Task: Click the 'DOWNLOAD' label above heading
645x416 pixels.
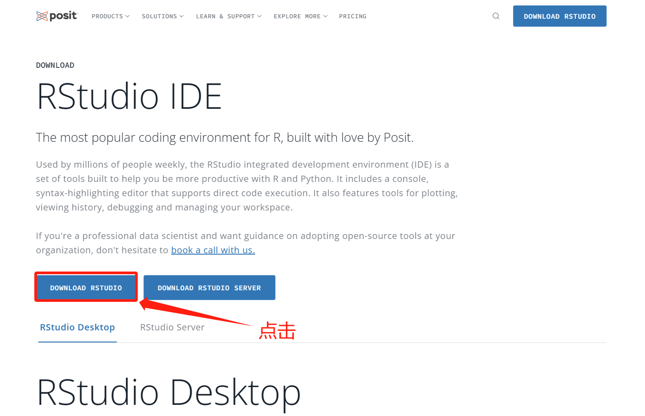Action: pyautogui.click(x=55, y=65)
